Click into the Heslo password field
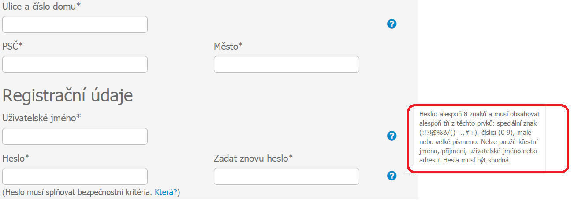 pyautogui.click(x=75, y=177)
